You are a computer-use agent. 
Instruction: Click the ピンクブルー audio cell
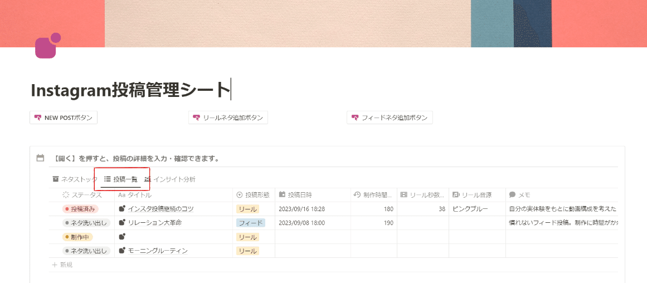[x=478, y=209]
